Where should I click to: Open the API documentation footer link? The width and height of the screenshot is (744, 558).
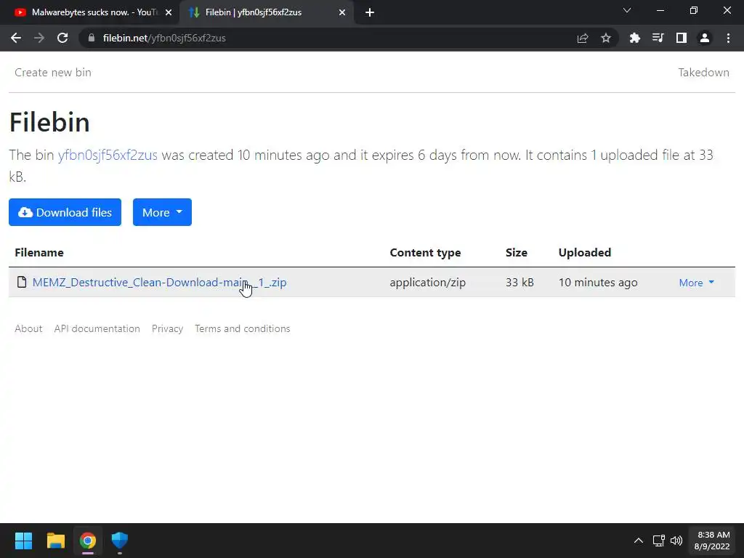coord(97,328)
